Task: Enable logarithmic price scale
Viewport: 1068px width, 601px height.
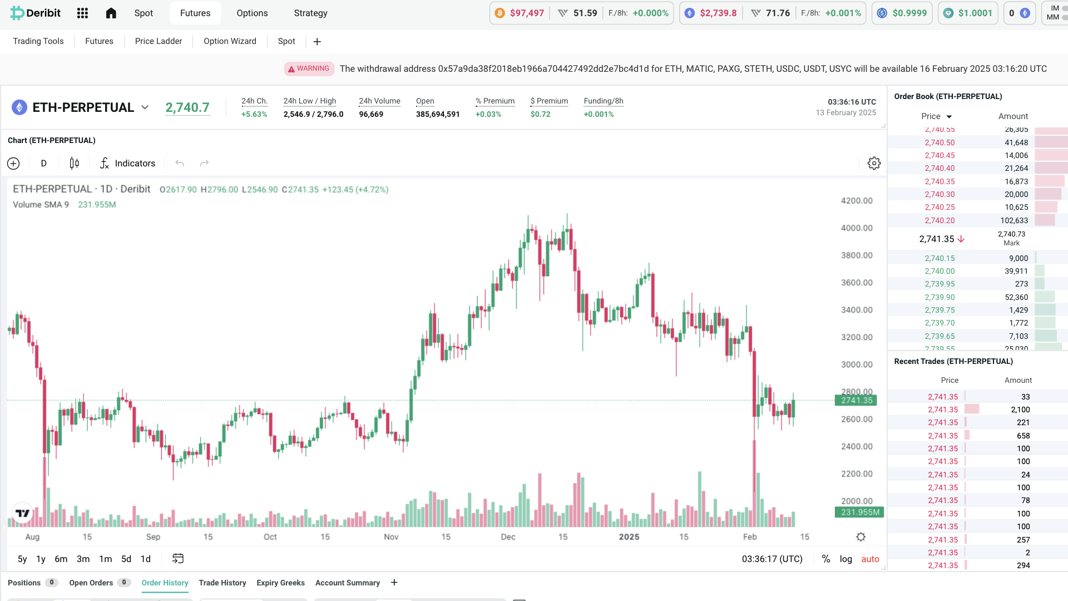Action: (845, 559)
